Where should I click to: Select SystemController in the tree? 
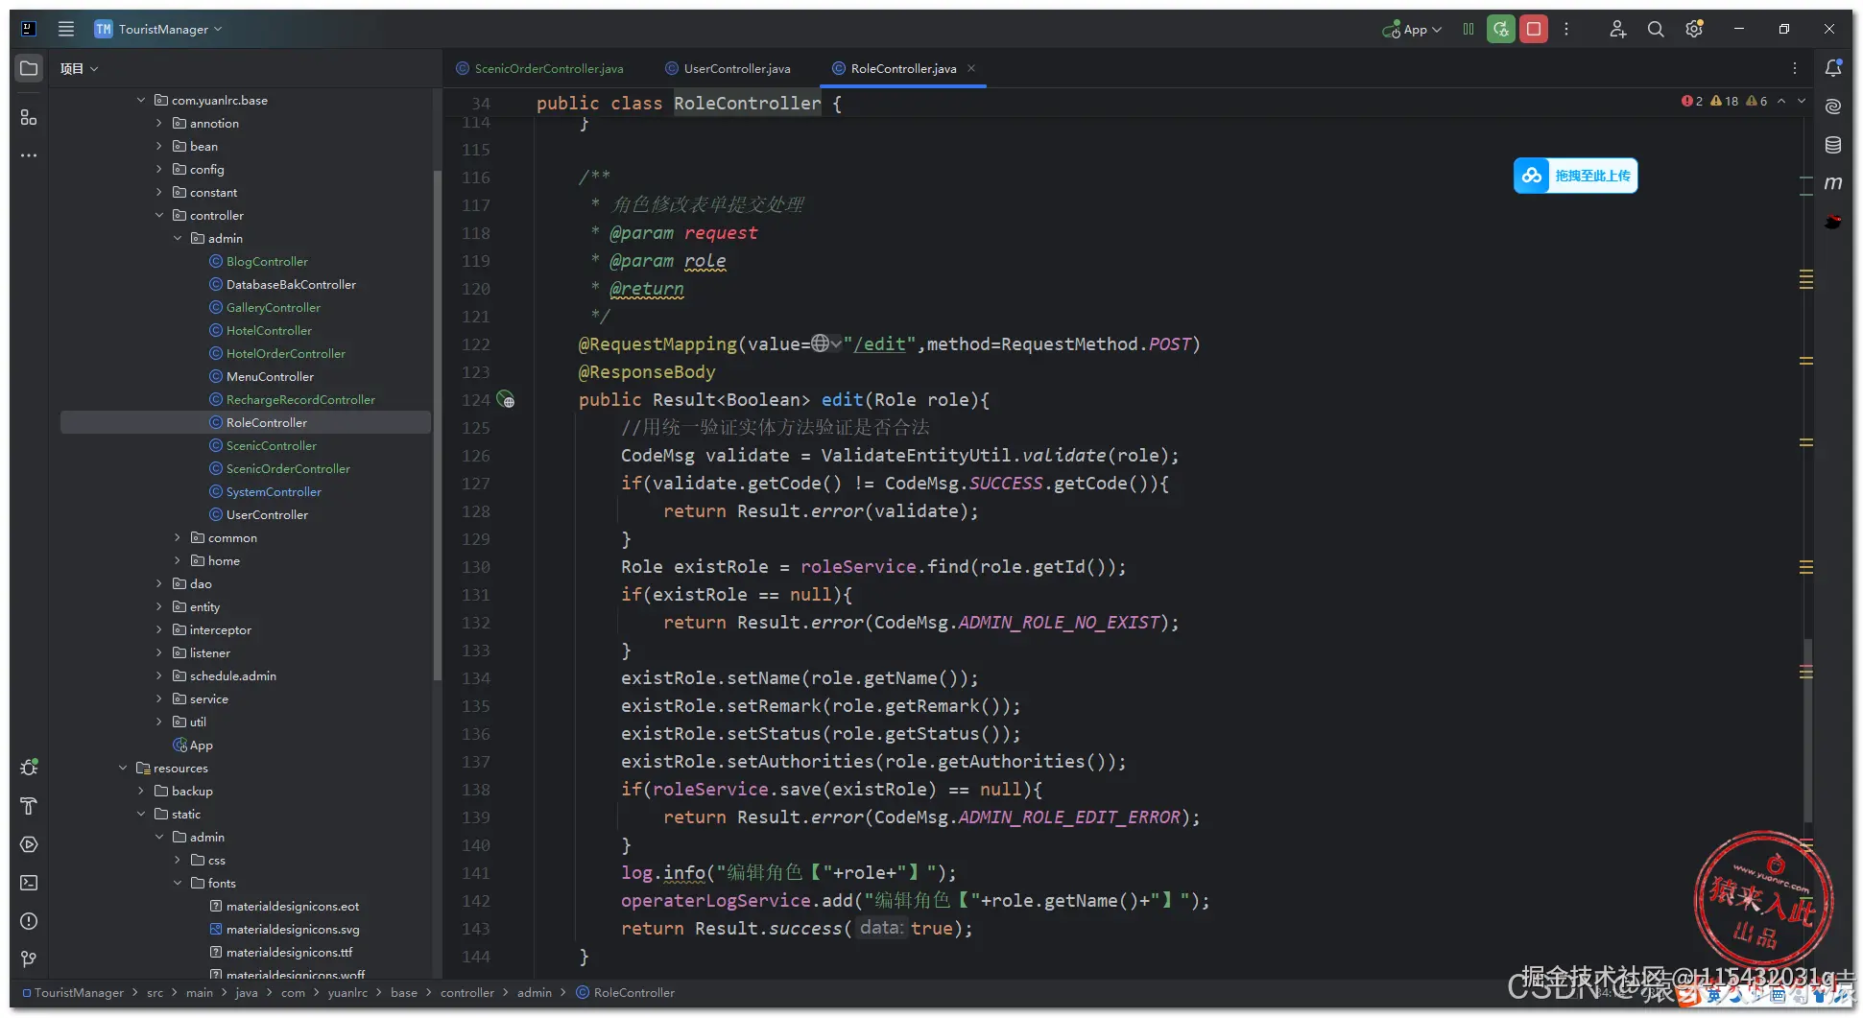(x=274, y=491)
